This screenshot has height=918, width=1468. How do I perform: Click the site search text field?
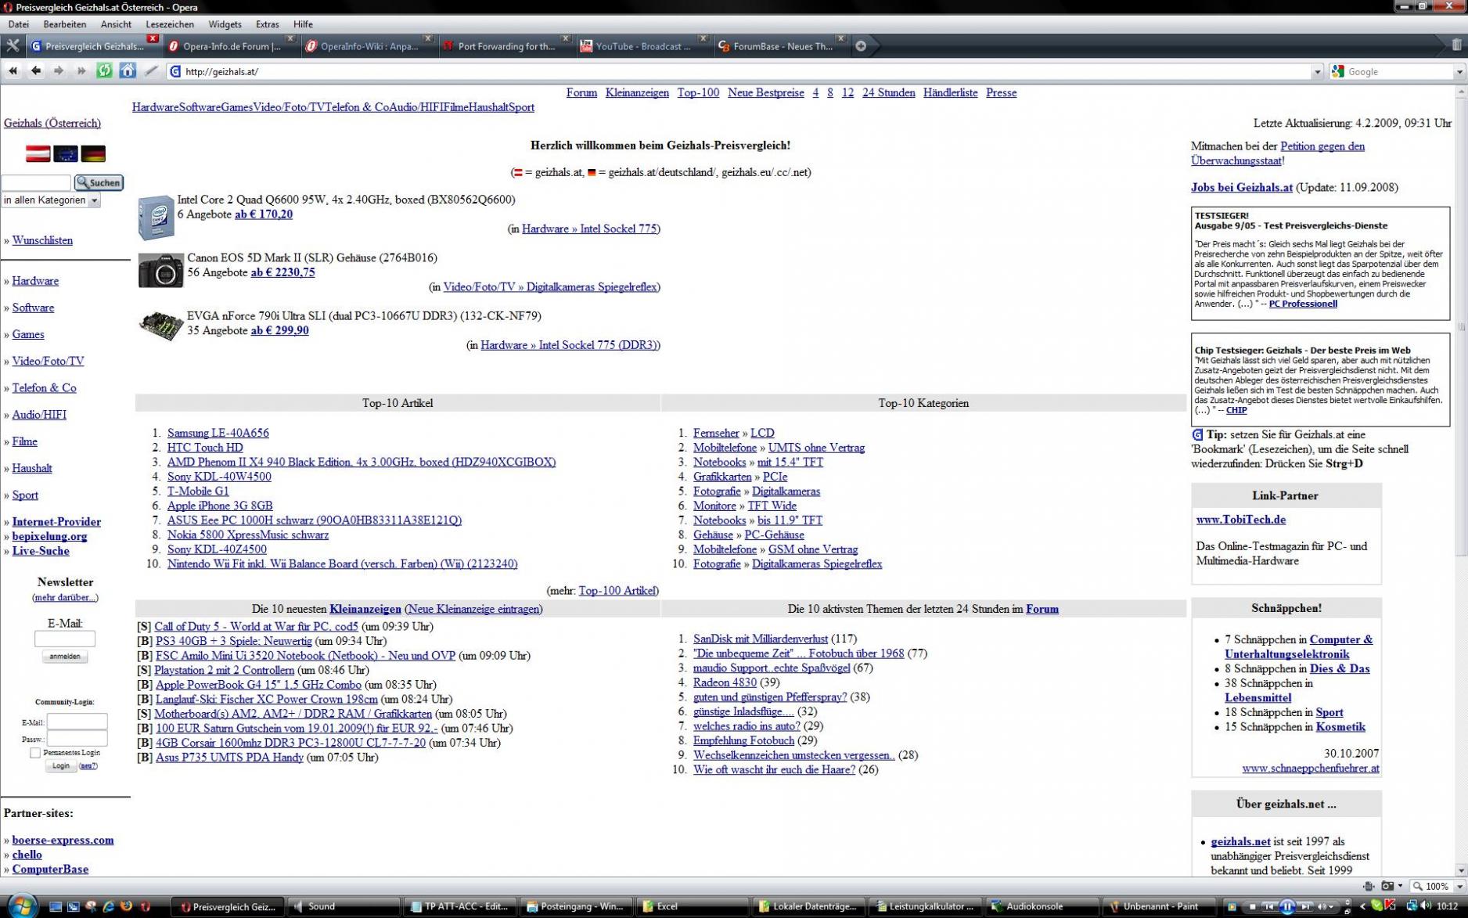(37, 182)
